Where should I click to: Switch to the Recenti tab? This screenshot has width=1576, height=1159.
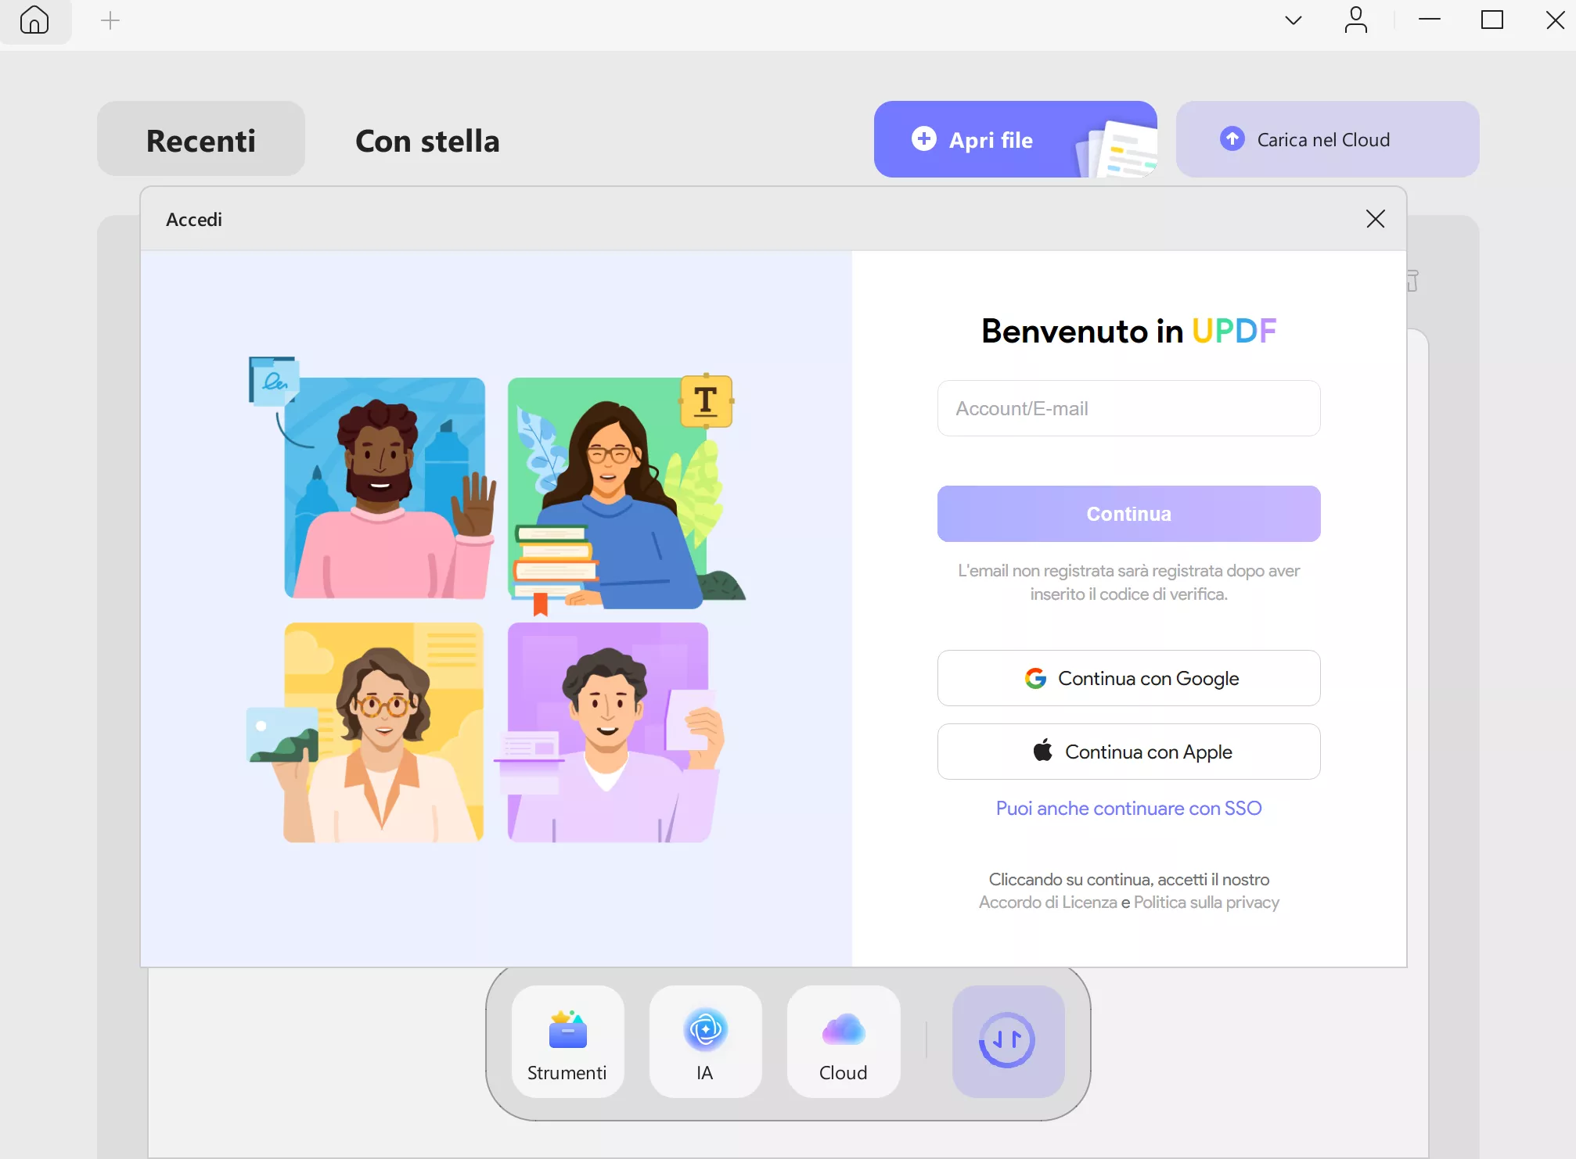click(201, 140)
